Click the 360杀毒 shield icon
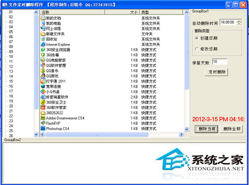The image size is (249, 185). click(x=43, y=55)
